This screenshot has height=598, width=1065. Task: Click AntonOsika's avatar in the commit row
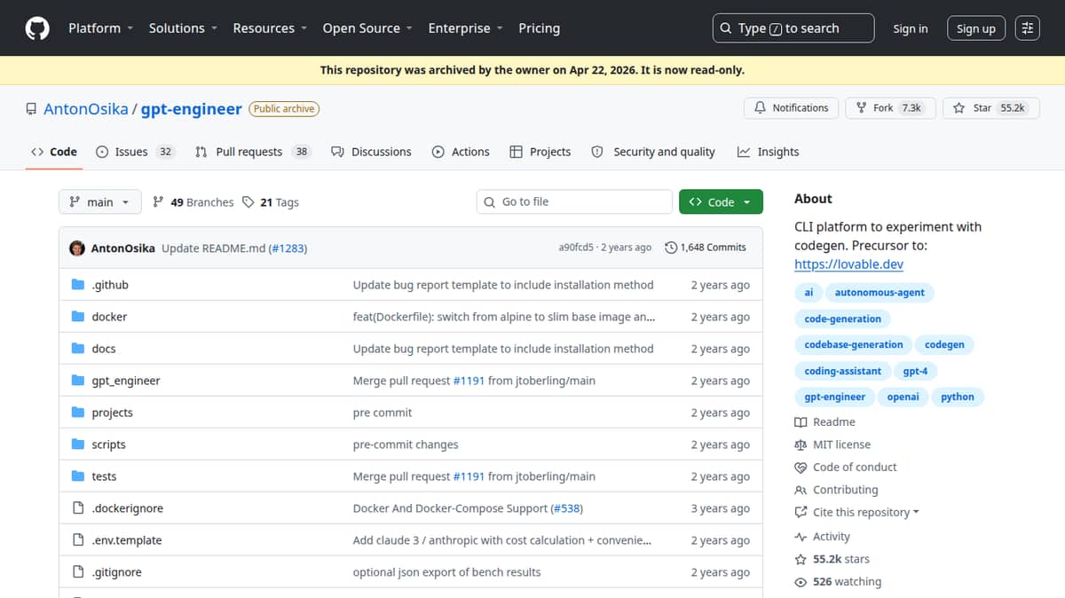(x=77, y=248)
